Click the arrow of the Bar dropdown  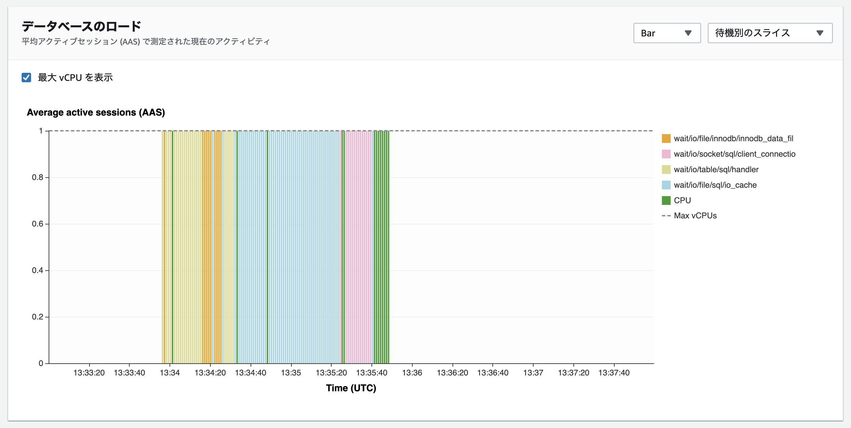click(688, 33)
